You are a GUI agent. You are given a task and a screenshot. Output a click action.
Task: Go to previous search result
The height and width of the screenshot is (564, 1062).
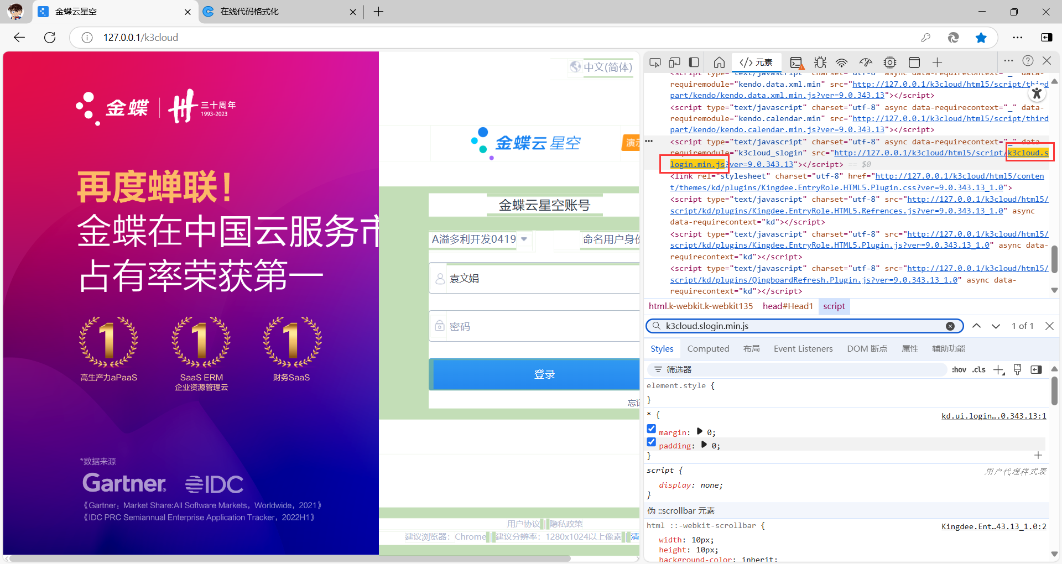coord(977,326)
